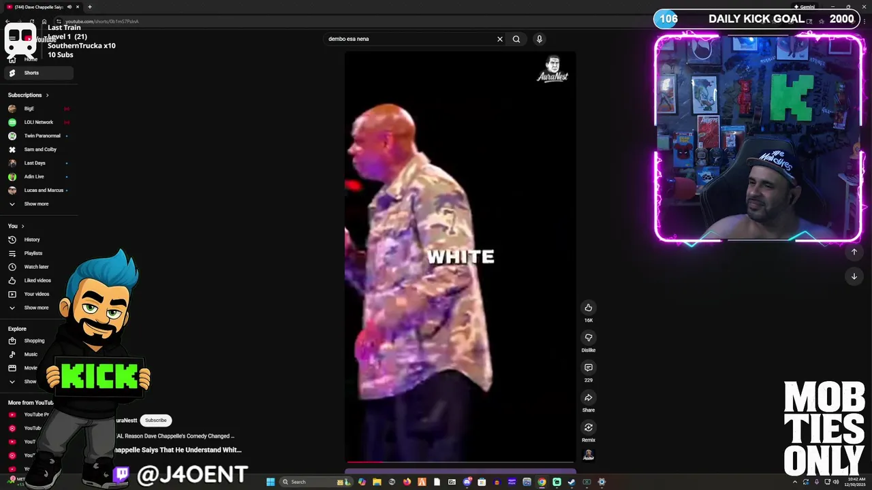The image size is (872, 490).
Task: Expand the Subscriptions section chevron
Action: [x=47, y=95]
